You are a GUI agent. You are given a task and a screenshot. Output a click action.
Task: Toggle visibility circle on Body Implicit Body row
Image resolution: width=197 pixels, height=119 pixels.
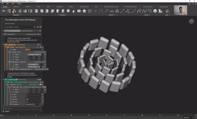(x=42, y=82)
